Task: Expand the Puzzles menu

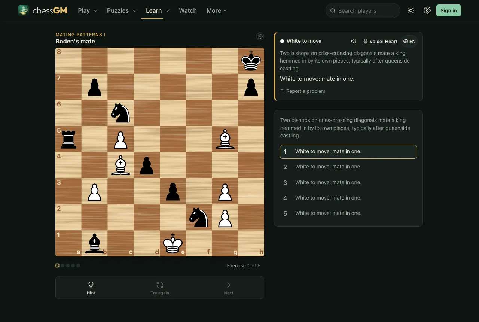Action: pos(122,10)
